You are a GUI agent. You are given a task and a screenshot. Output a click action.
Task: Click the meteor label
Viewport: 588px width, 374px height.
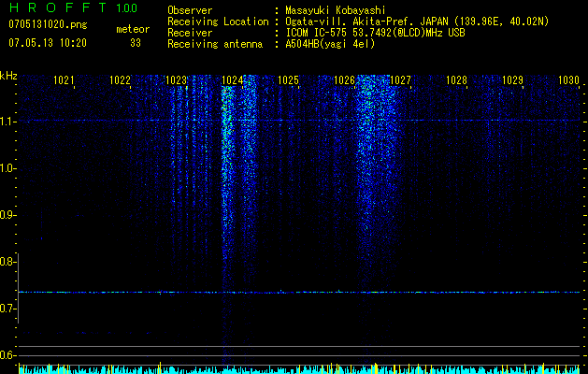(x=133, y=29)
